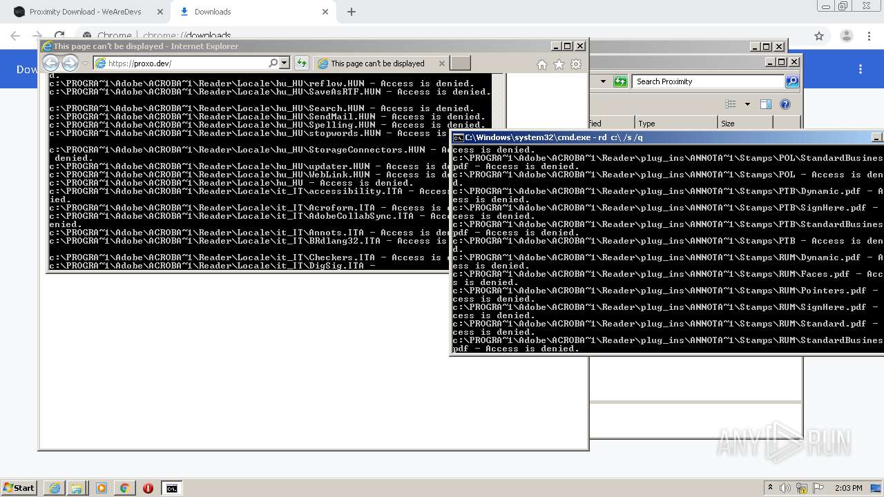The height and width of the screenshot is (497, 884).
Task: Open Internet Explorer from the taskbar
Action: click(x=55, y=488)
